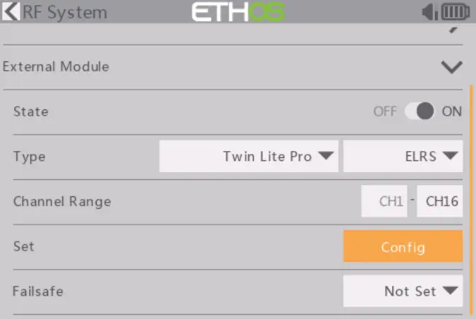Open the Twin Lite Pro type dropdown
Screen dimensions: 476x319
(249, 157)
